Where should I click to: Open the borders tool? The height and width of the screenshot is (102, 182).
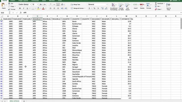[33, 8]
